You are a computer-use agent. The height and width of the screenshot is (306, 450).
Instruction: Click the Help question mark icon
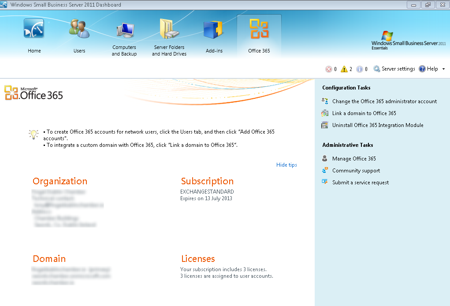[422, 69]
